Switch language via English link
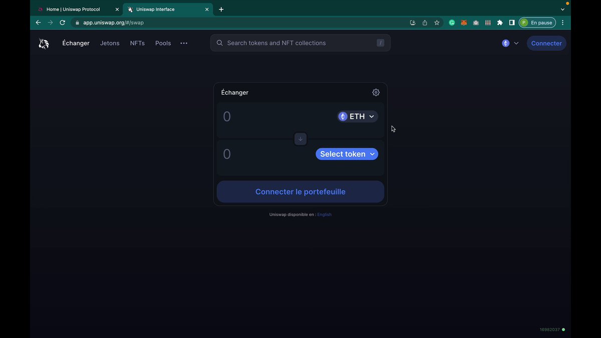This screenshot has height=338, width=601. [324, 214]
